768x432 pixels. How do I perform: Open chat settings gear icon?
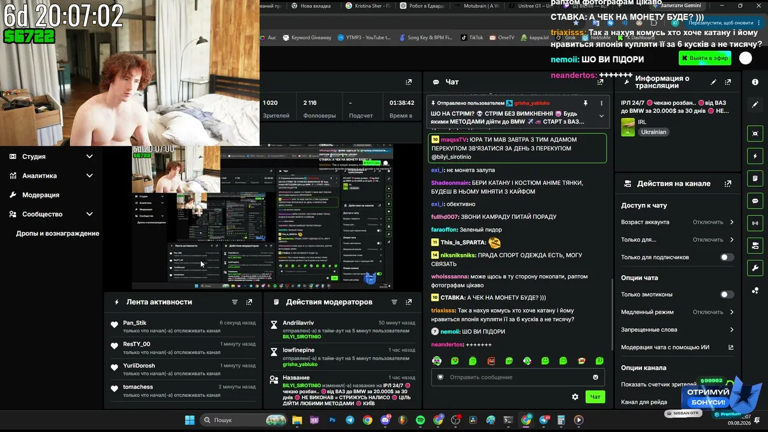pyautogui.click(x=575, y=397)
